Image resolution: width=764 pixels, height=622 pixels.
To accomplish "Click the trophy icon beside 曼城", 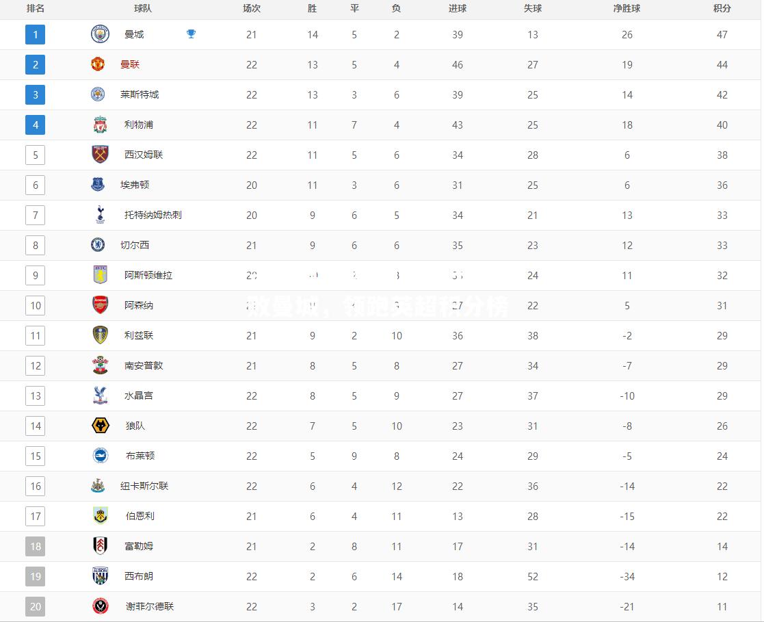I will tap(191, 34).
